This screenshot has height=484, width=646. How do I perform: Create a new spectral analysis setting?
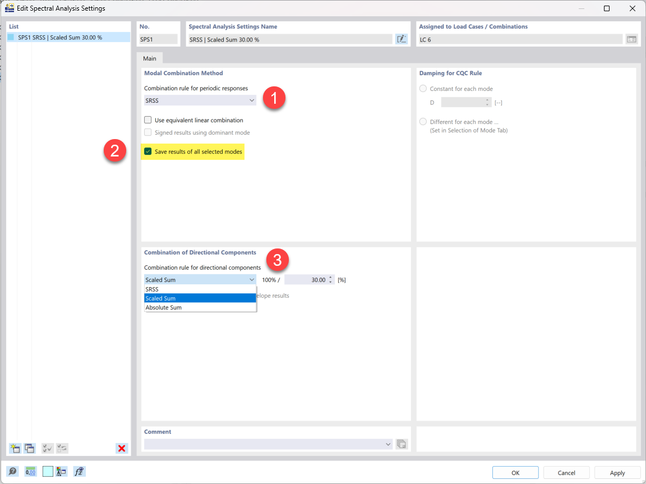coord(15,448)
